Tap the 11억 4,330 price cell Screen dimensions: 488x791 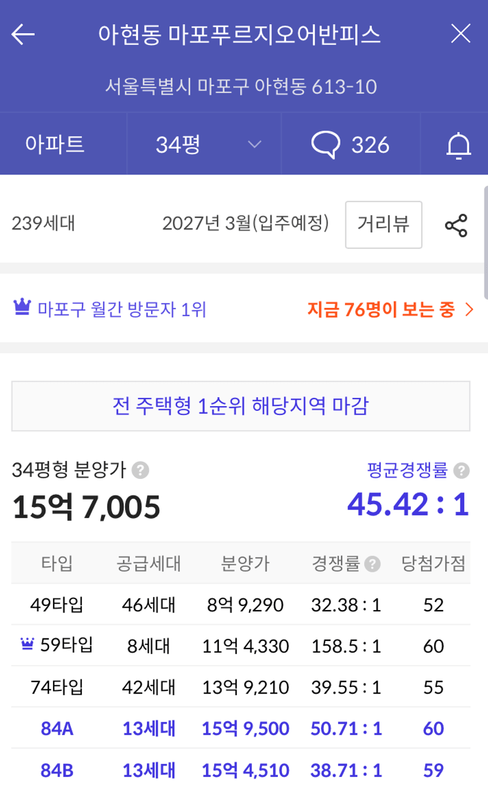coord(245,646)
